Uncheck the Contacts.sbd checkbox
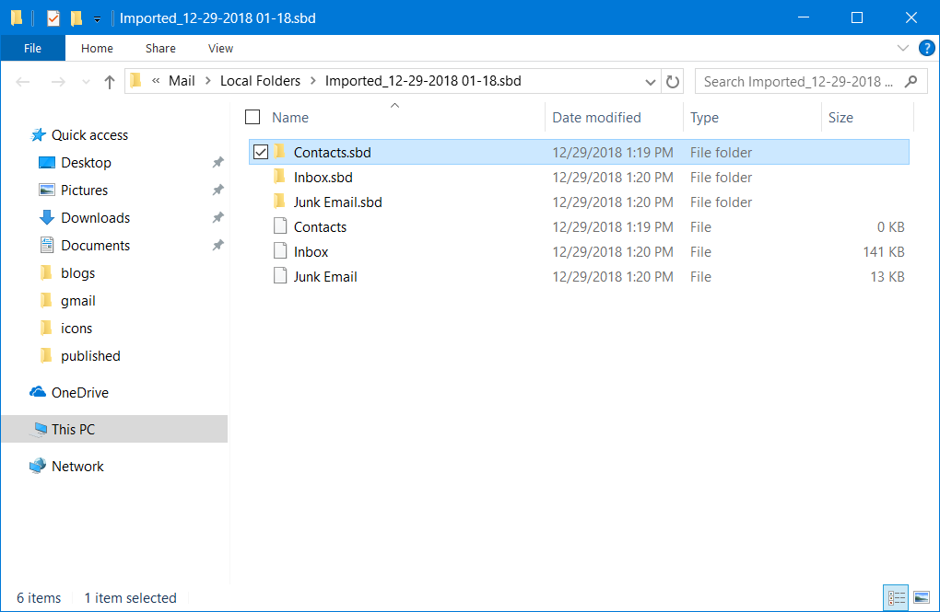The width and height of the screenshot is (940, 612). (260, 152)
